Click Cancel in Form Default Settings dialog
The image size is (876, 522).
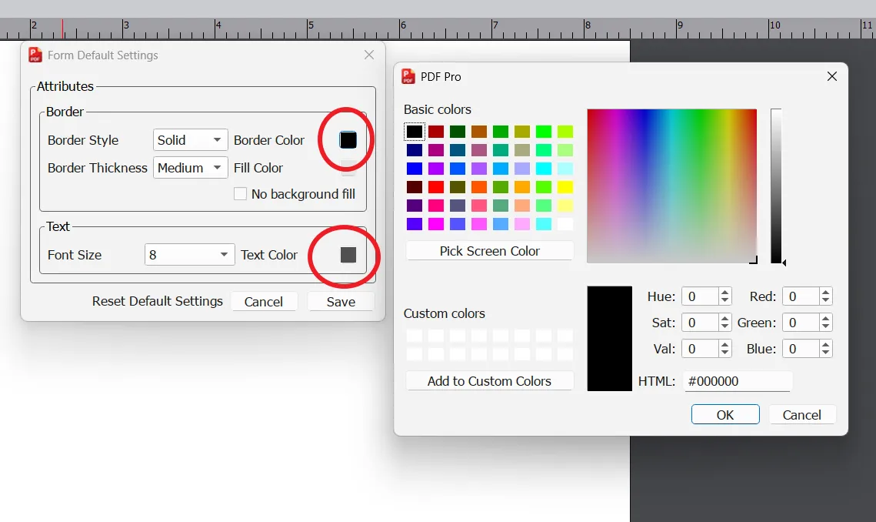click(x=264, y=302)
